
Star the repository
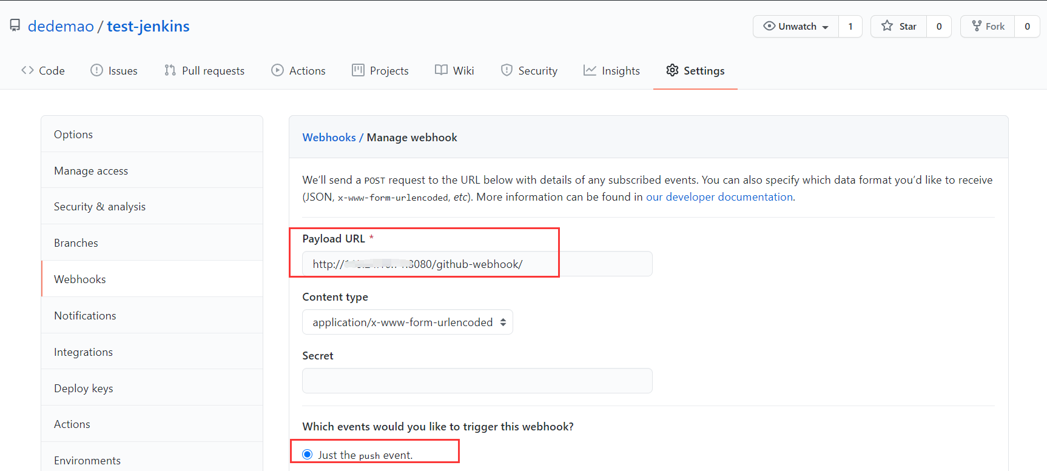coord(899,26)
